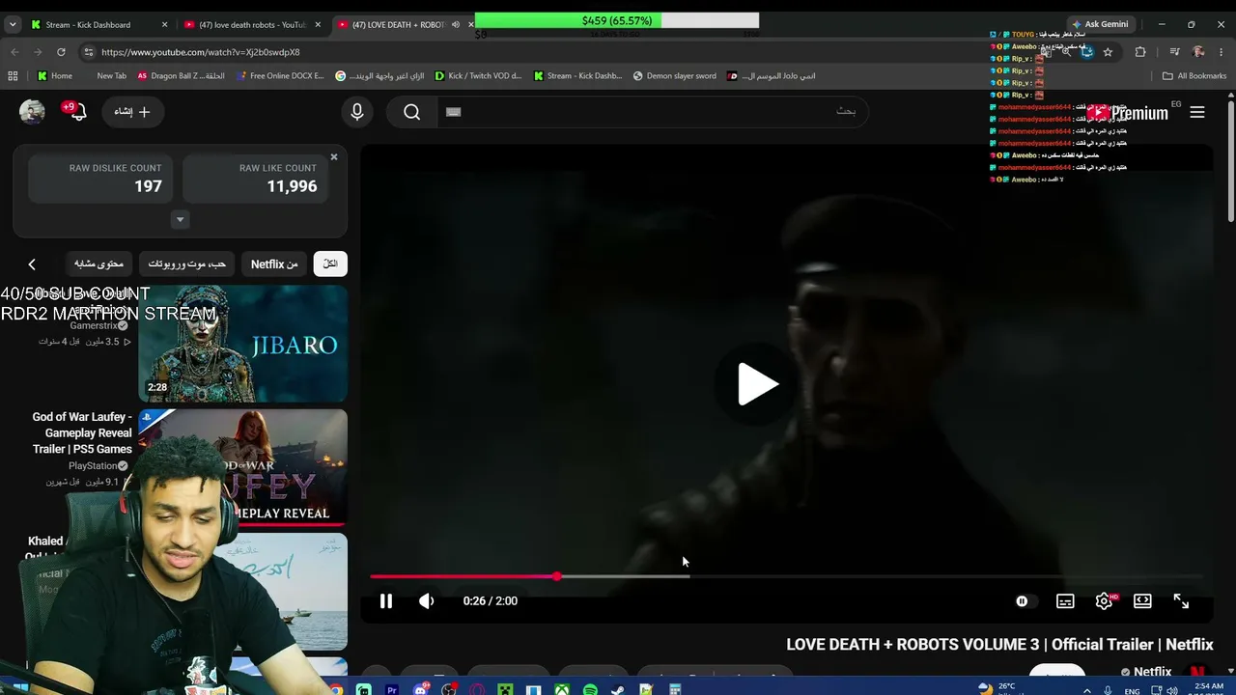Select the 'من Netflix' filter chip
The width and height of the screenshot is (1236, 695).
(x=274, y=264)
